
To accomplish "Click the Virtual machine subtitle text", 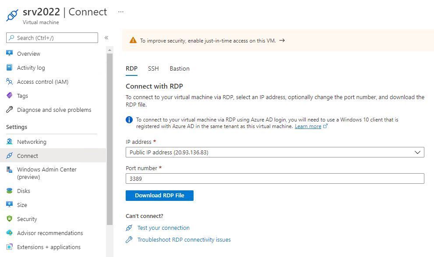I will tap(41, 22).
